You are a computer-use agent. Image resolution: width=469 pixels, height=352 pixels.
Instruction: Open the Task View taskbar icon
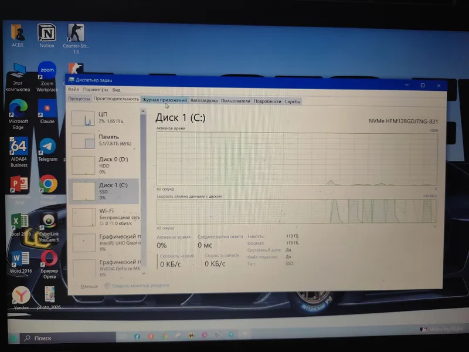123,337
